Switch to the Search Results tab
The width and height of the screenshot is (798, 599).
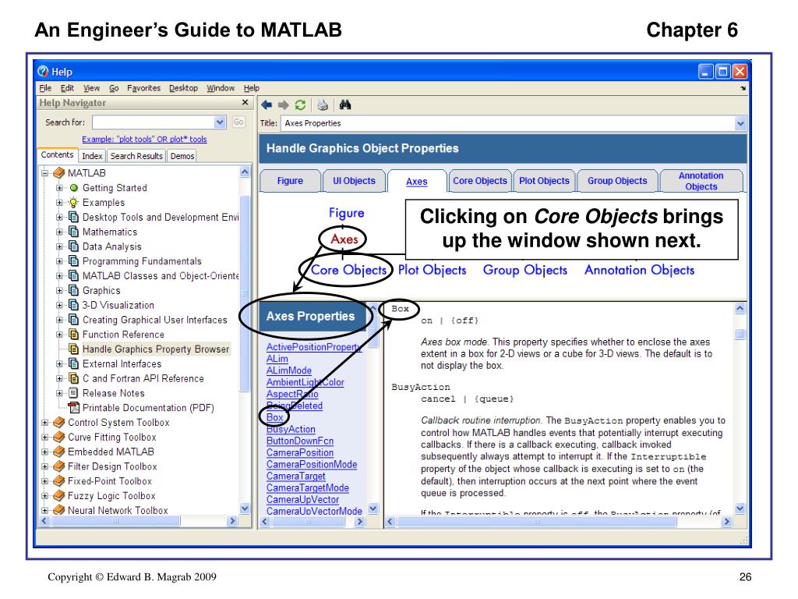tap(136, 156)
